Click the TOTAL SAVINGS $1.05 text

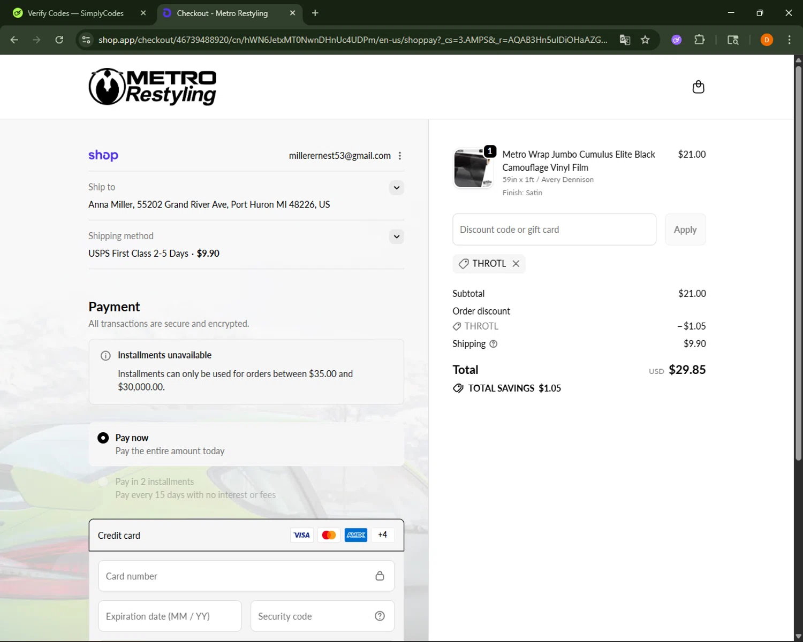(514, 388)
